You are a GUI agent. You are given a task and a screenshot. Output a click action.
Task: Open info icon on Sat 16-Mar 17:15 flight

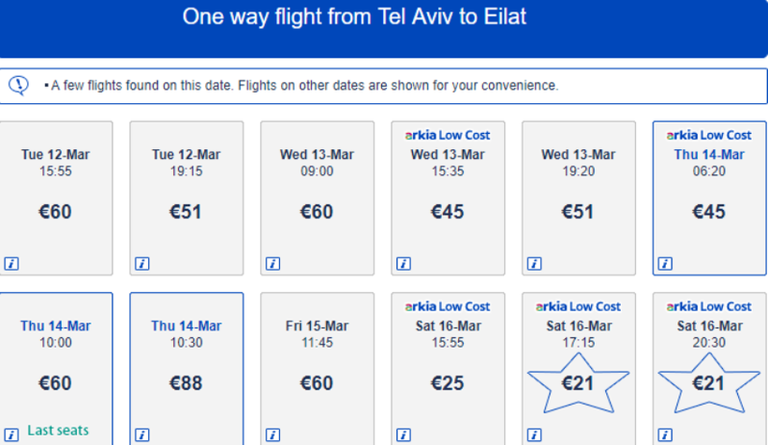(x=535, y=435)
